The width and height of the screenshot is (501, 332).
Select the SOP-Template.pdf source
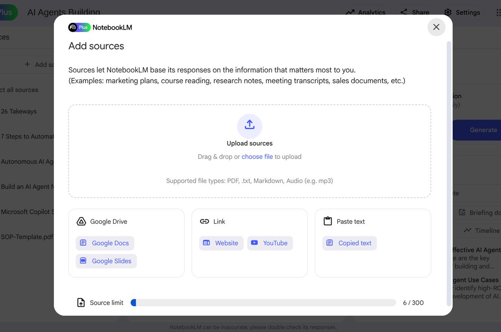click(x=27, y=237)
